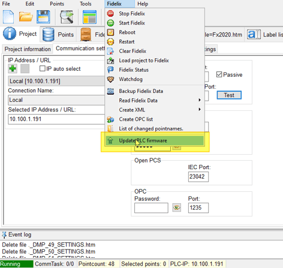Click the Load project to Fidelix icon

pyautogui.click(x=110, y=61)
